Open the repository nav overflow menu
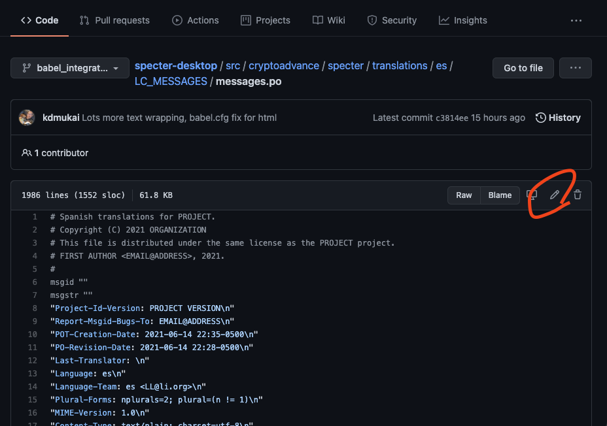607x426 pixels. (x=576, y=20)
